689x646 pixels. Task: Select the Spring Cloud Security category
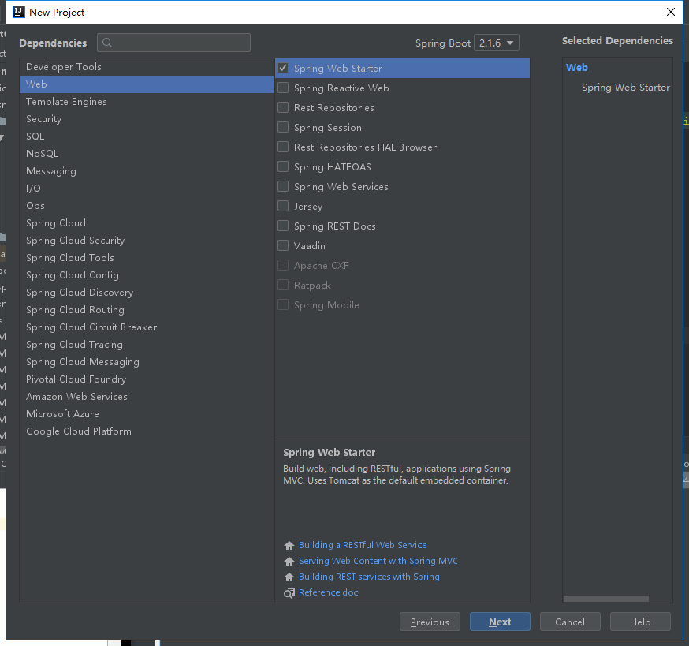pos(147,241)
